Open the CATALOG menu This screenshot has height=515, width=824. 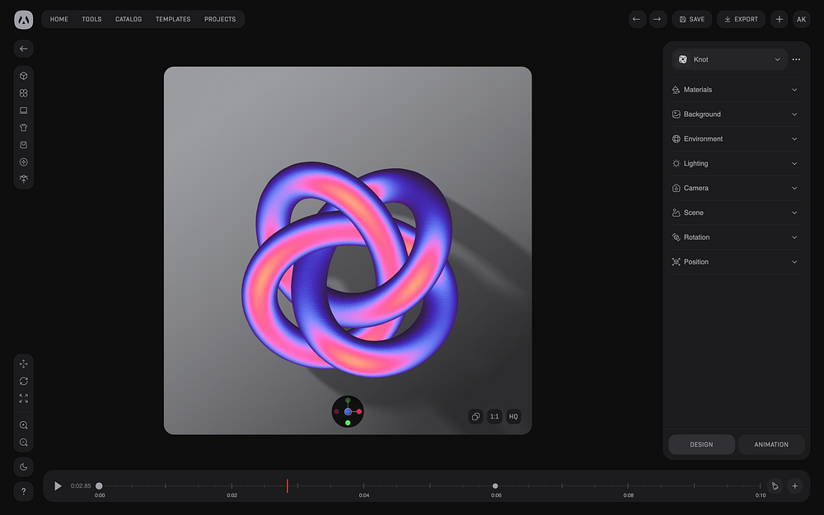pyautogui.click(x=129, y=20)
